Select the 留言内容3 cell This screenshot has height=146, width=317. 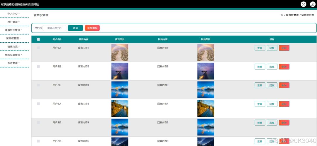click(x=83, y=85)
